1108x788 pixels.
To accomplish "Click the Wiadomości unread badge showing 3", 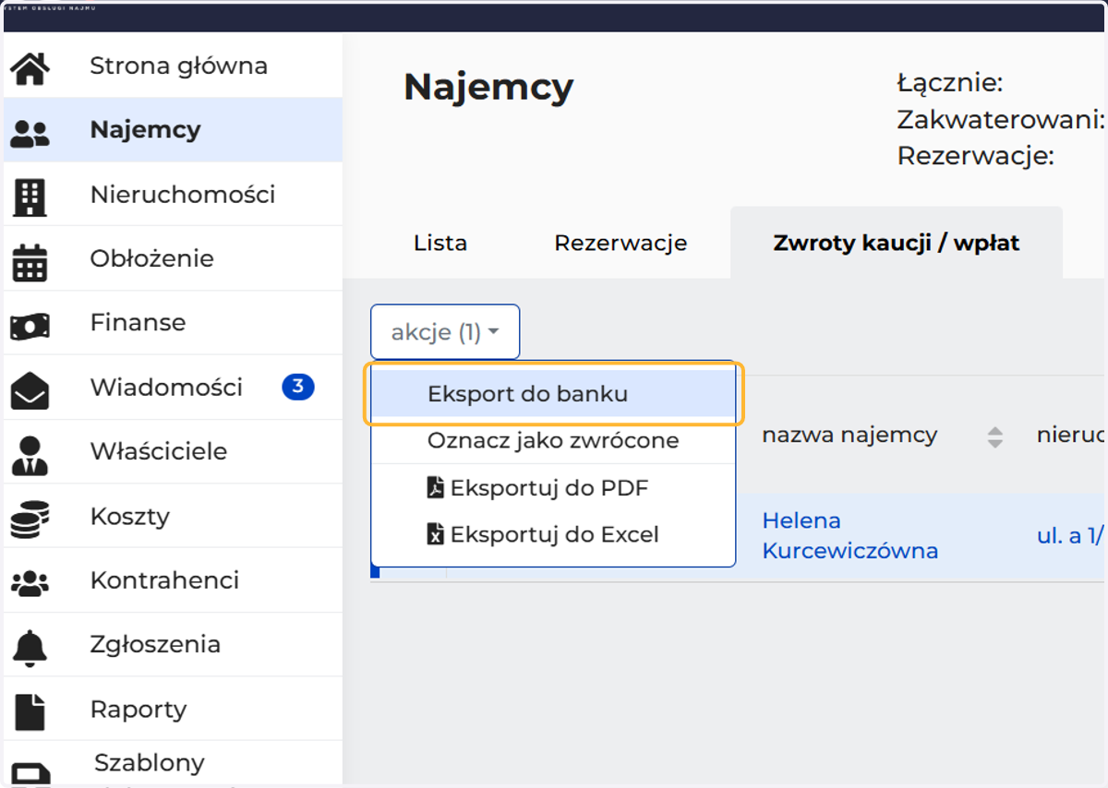I will click(x=298, y=387).
